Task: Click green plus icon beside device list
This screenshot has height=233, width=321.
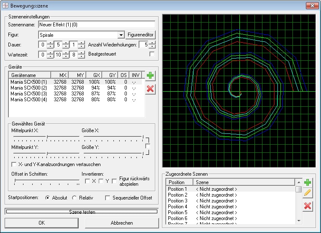Action: click(150, 76)
